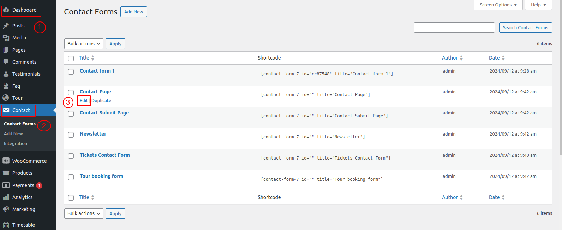Image resolution: width=562 pixels, height=230 pixels.
Task: Open the top Bulk actions dropdown
Action: pos(84,44)
